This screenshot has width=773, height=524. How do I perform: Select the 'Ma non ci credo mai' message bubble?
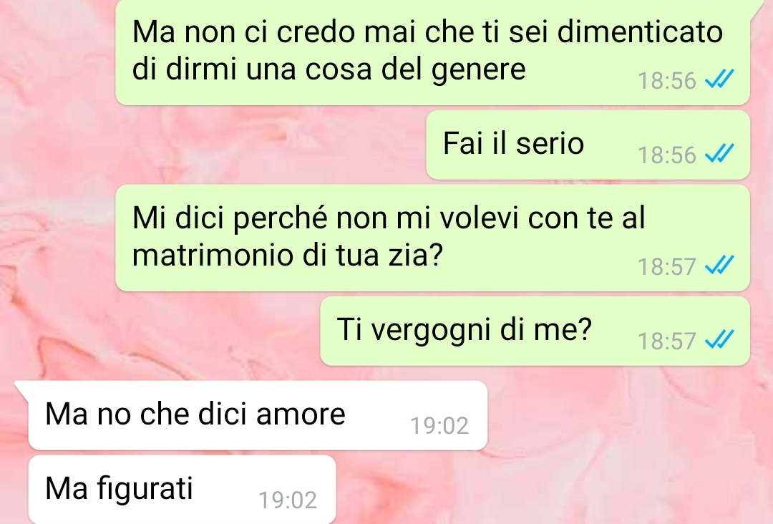433,52
